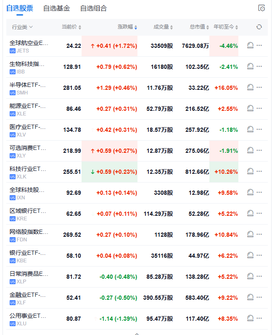This screenshot has height=335, width=272.
Task: Collapse list with bottom chevron
Action: coord(137,333)
